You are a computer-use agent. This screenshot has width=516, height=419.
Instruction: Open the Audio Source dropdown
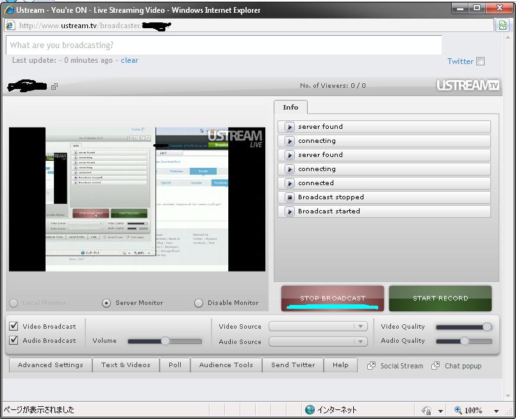tap(318, 341)
